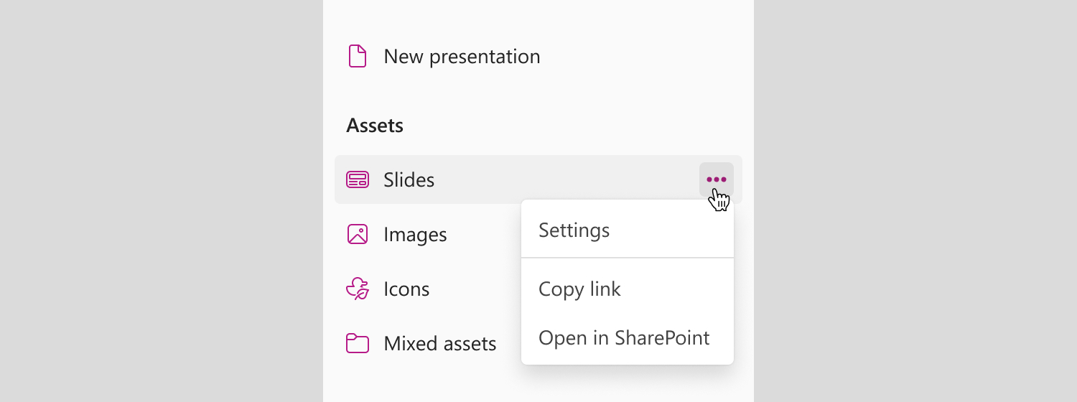The height and width of the screenshot is (402, 1077).
Task: Click the Mixed assets folder icon
Action: click(x=358, y=343)
